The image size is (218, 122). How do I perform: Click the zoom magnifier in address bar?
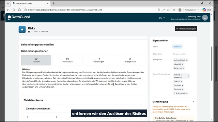pos(159,10)
